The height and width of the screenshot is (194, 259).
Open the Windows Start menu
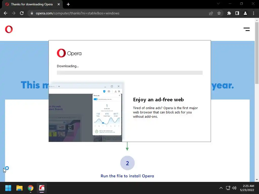click(8, 188)
